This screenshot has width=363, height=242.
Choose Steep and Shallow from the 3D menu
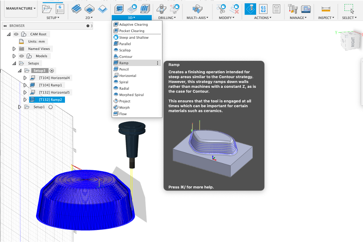(137, 38)
